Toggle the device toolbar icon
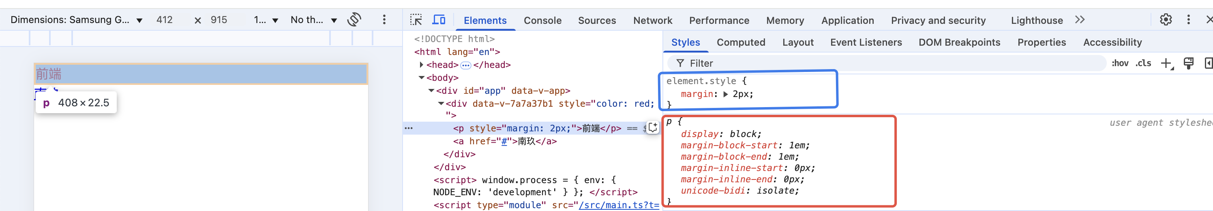 coord(438,20)
